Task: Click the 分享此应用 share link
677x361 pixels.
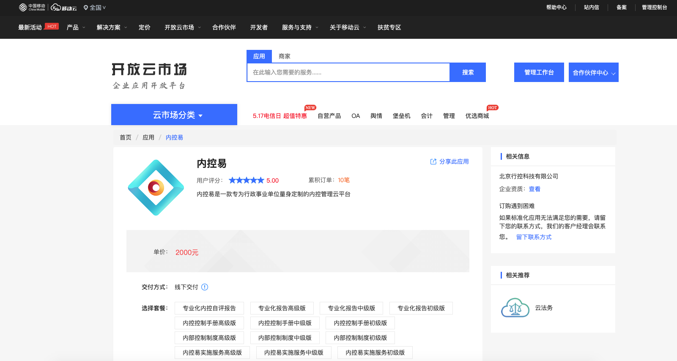Action: coord(454,161)
